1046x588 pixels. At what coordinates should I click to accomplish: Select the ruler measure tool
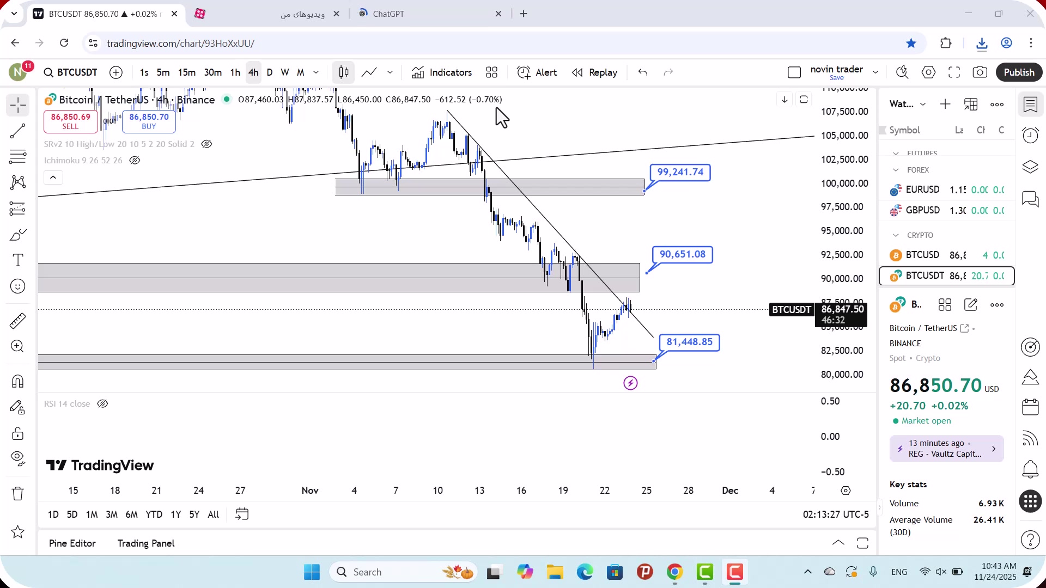[17, 321]
